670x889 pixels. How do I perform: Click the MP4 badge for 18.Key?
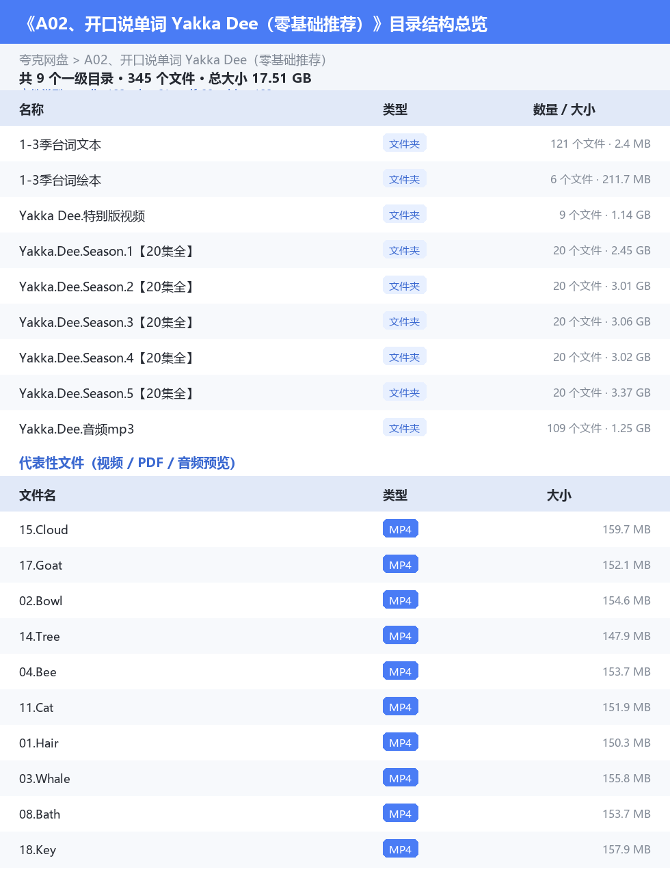(401, 849)
